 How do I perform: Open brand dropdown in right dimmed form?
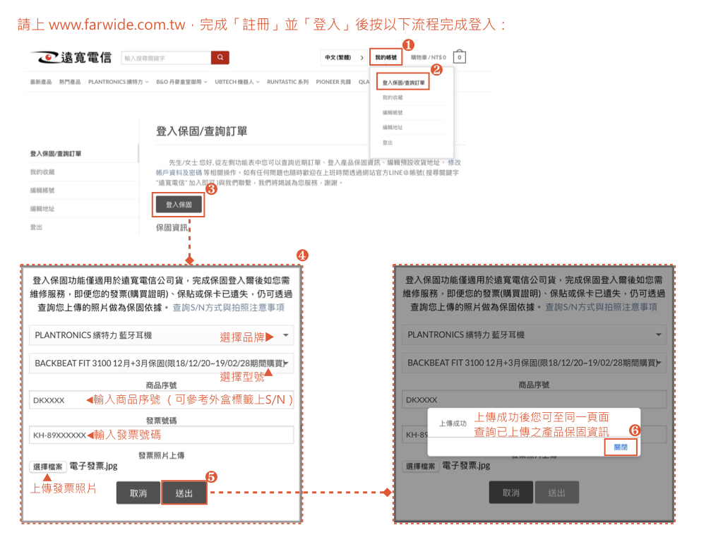pyautogui.click(x=534, y=335)
